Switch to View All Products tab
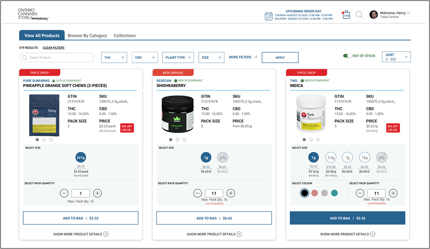The image size is (430, 249). click(42, 35)
